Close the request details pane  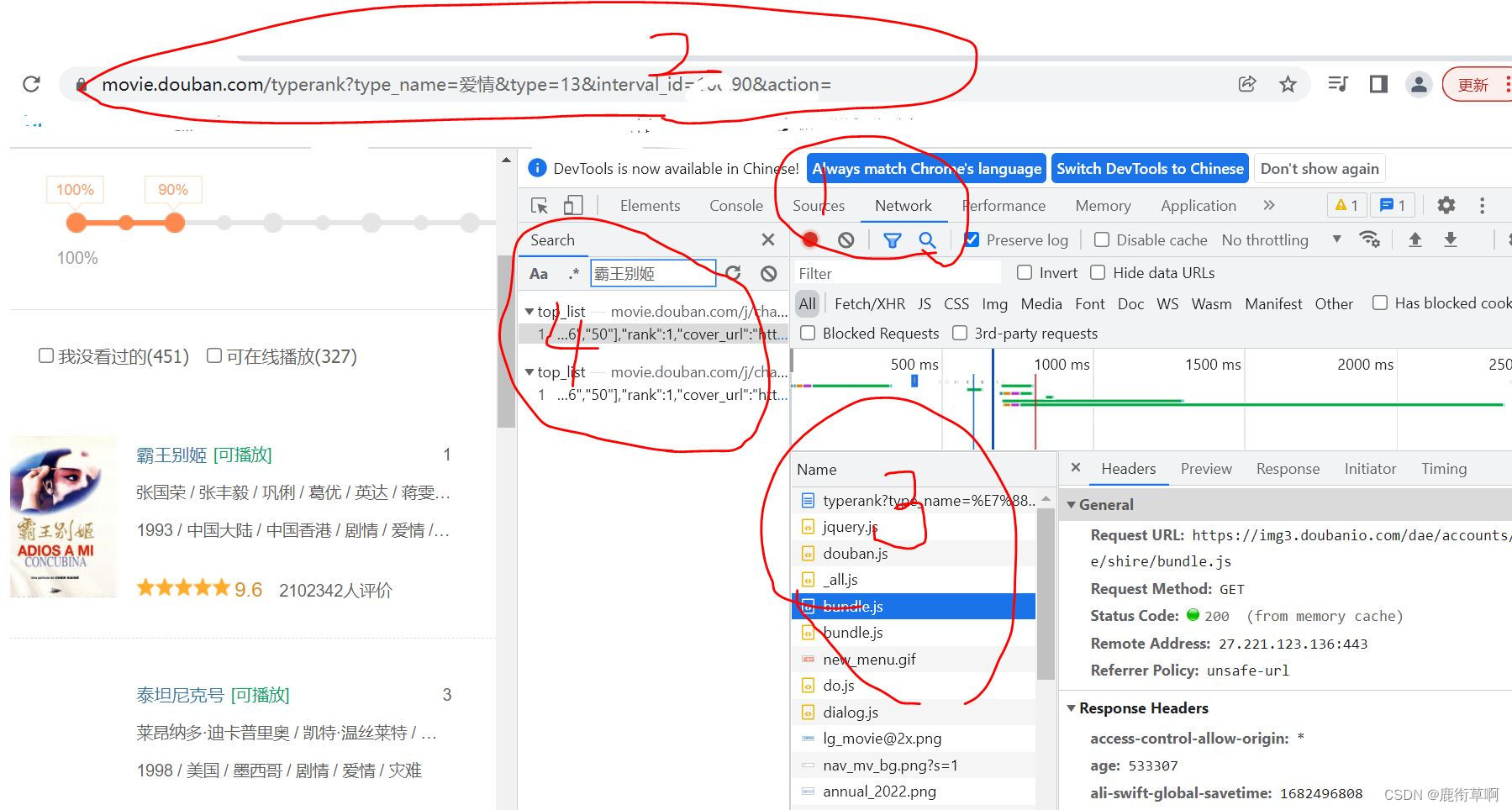[x=1076, y=468]
